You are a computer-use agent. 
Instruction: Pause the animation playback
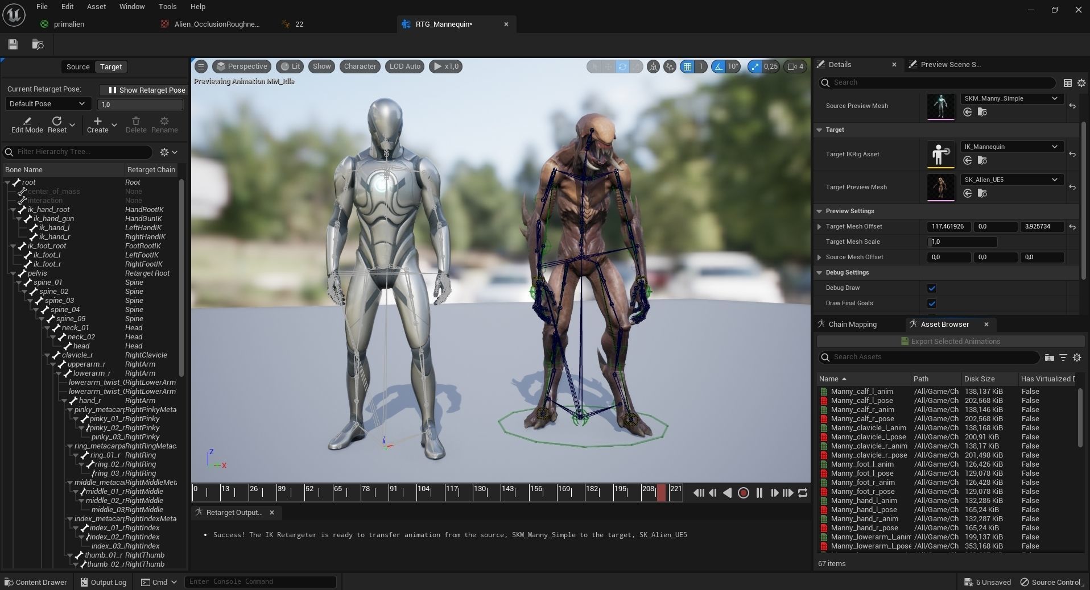pos(759,493)
